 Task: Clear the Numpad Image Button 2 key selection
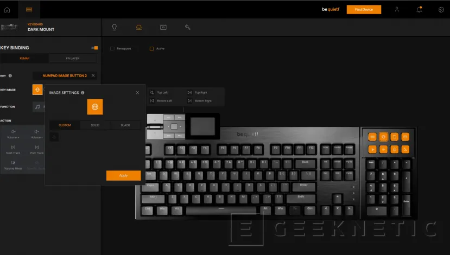[93, 76]
